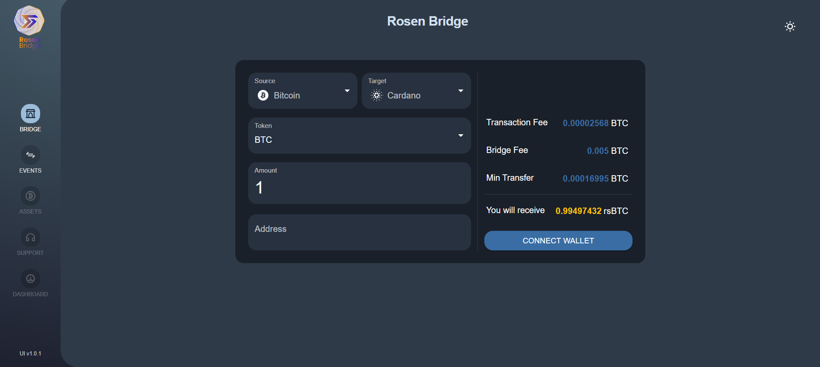
Task: Select the EVENTS label in sidebar
Action: tap(30, 170)
